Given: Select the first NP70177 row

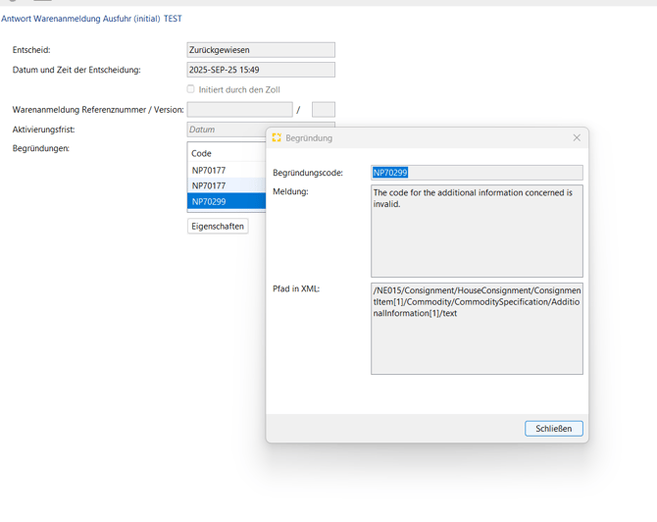Looking at the screenshot, I should click(227, 170).
